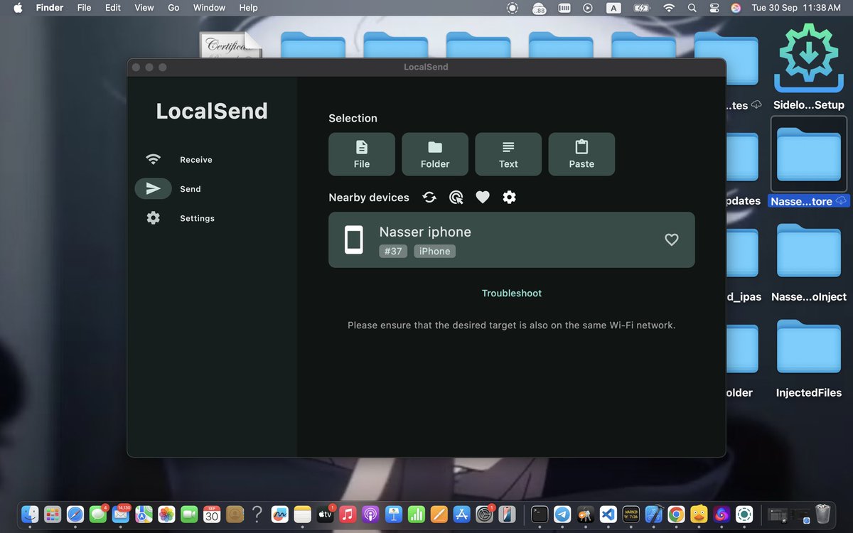This screenshot has width=853, height=533.
Task: Choose File as selection type
Action: click(x=362, y=154)
